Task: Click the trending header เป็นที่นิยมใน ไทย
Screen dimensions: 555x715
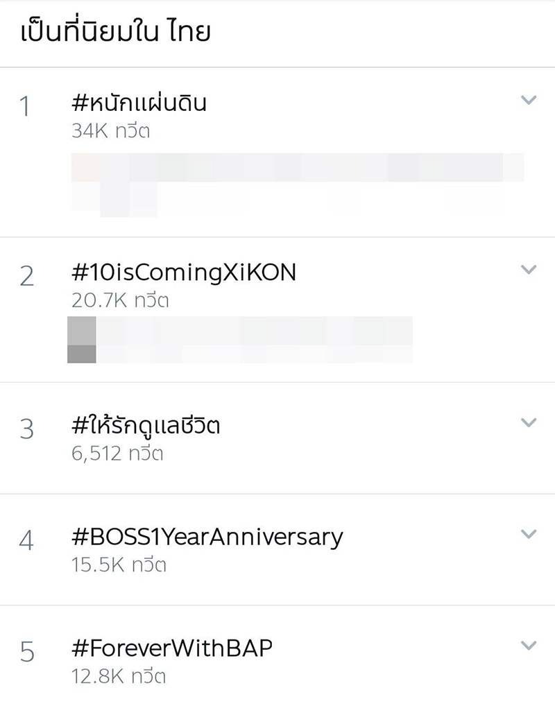Action: (115, 32)
